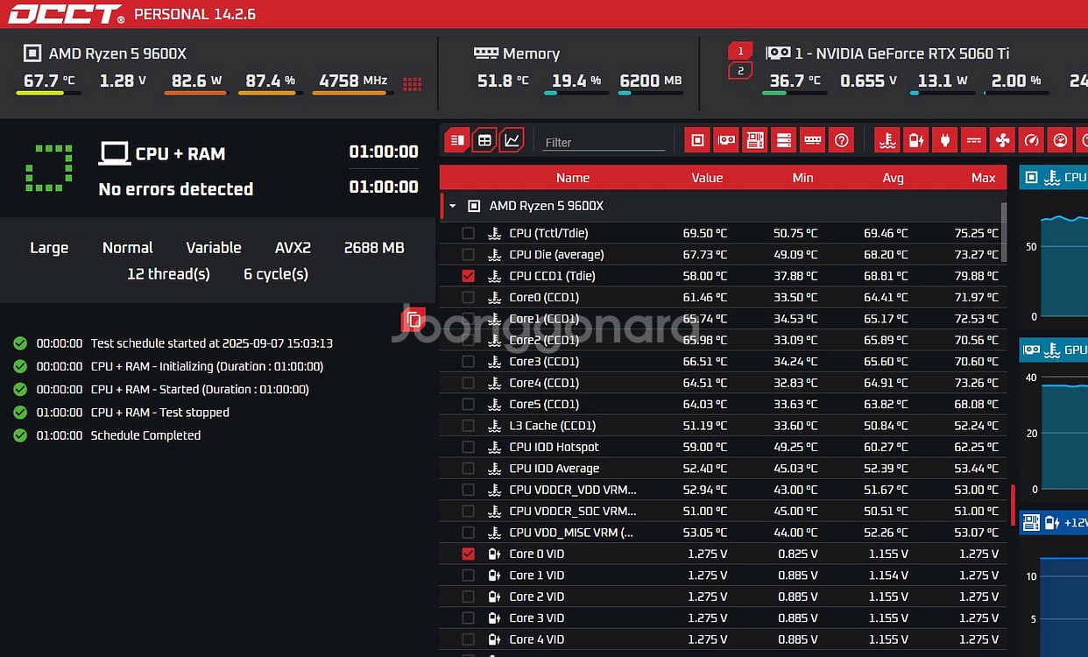Uncheck the CPU CCD1 (Tdie) sensor
1088x657 pixels.
(469, 276)
